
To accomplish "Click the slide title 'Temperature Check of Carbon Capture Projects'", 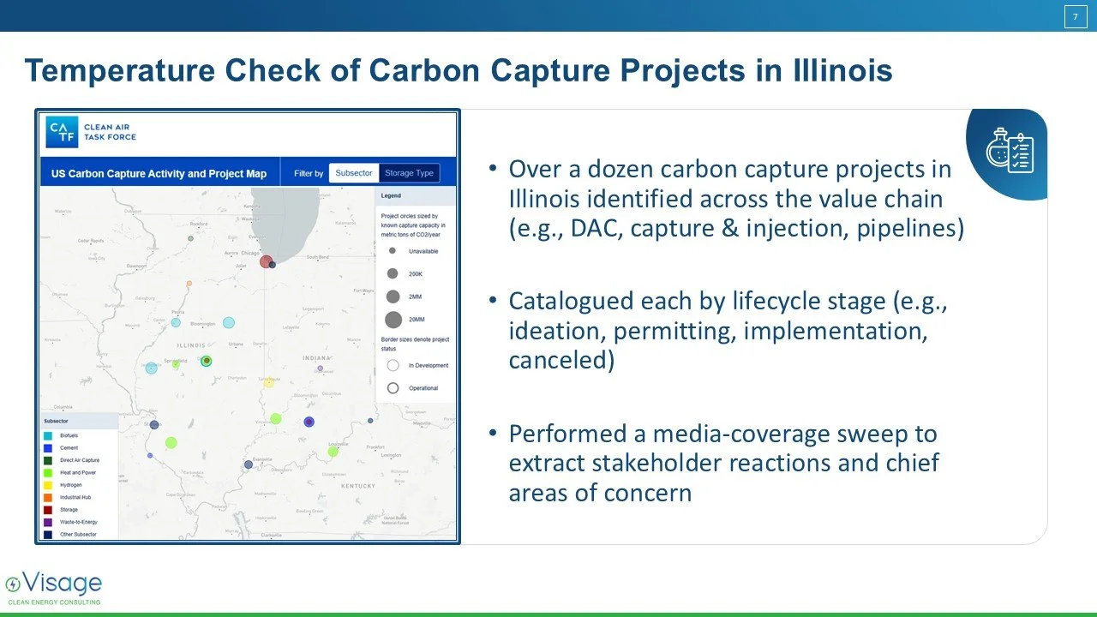I will click(x=459, y=70).
